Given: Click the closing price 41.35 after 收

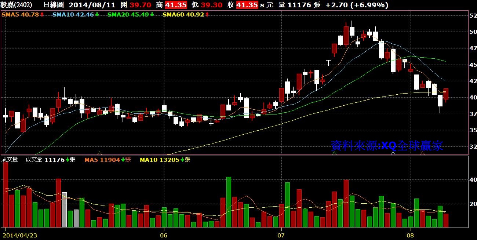Looking at the screenshot, I should [x=247, y=5].
